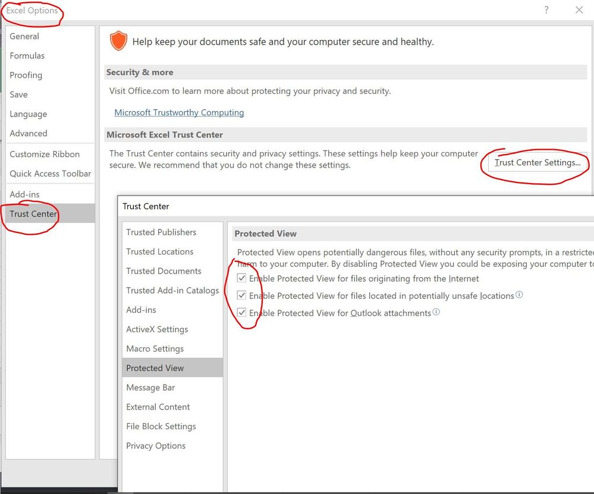594x494 pixels.
Task: Click info icon next to Outlook attachments
Action: (x=436, y=311)
